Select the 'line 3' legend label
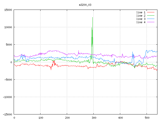162x121 pixels. pos(141,19)
